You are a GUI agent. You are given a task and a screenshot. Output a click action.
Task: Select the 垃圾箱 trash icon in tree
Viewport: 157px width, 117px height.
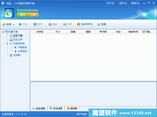11,55
